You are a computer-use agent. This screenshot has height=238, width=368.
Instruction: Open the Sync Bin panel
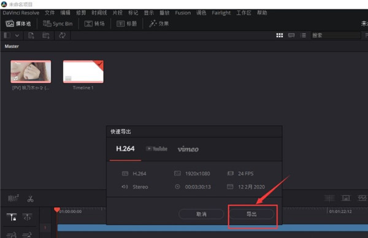coord(58,24)
